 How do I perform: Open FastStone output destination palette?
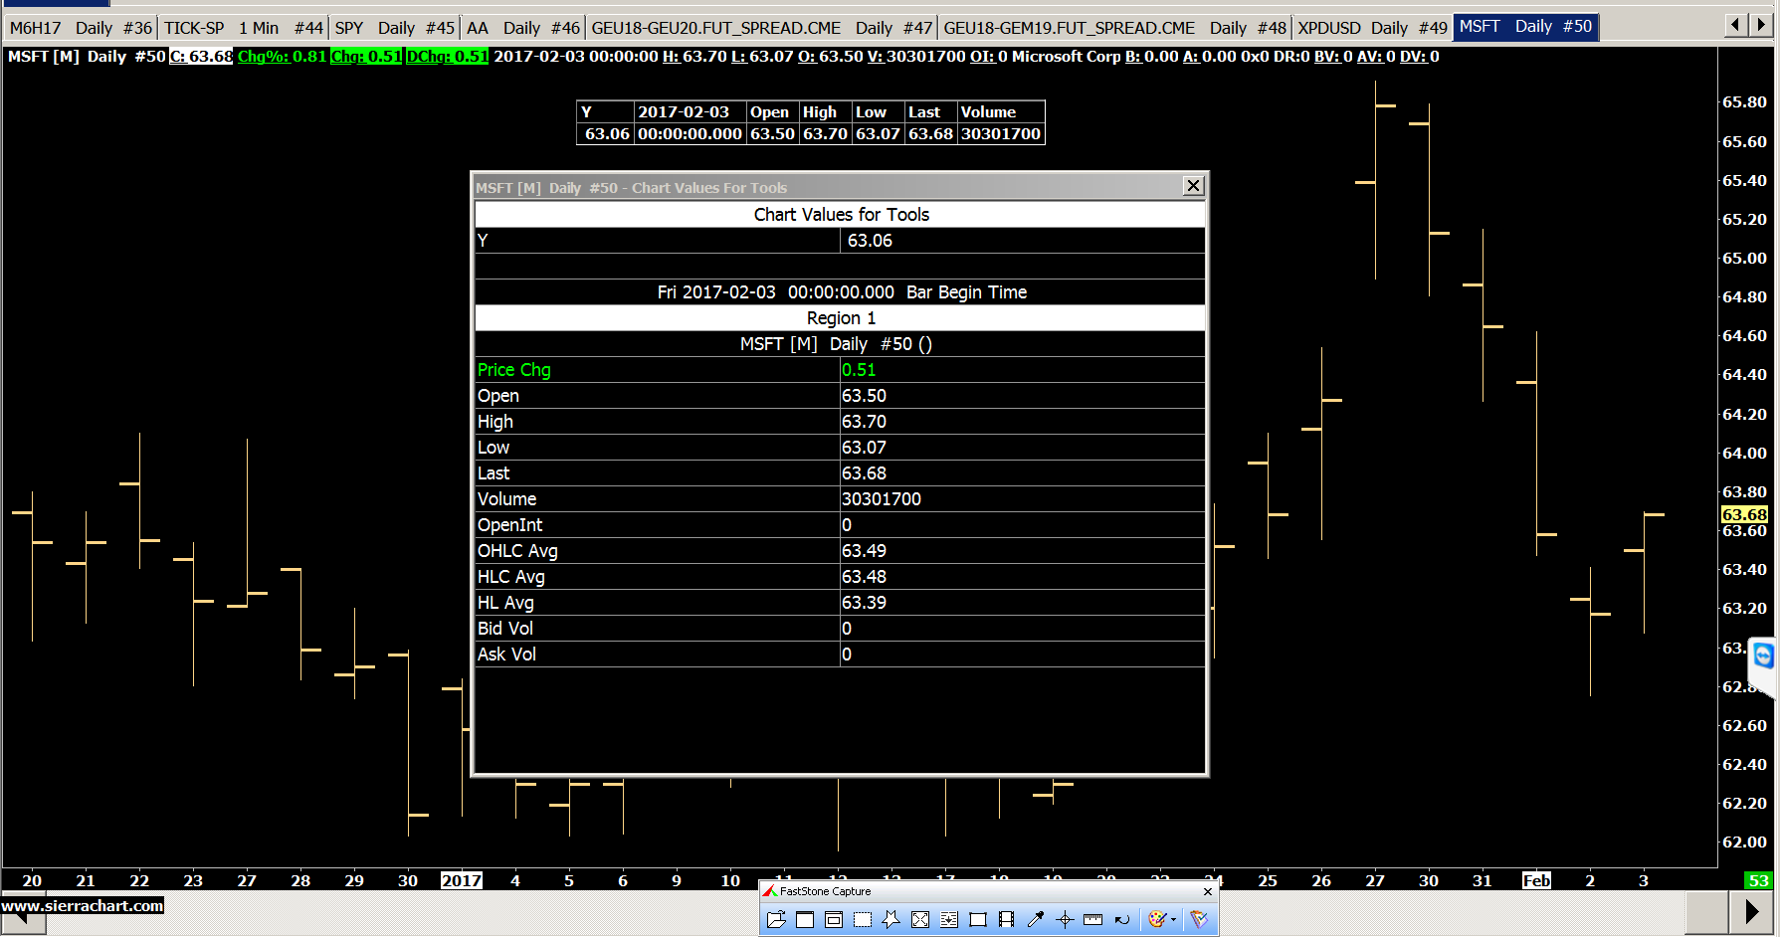[1156, 919]
